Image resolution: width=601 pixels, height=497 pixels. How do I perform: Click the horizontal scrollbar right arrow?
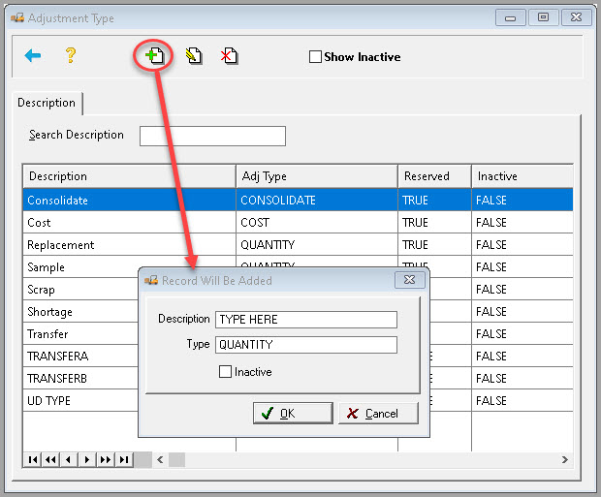pos(564,459)
